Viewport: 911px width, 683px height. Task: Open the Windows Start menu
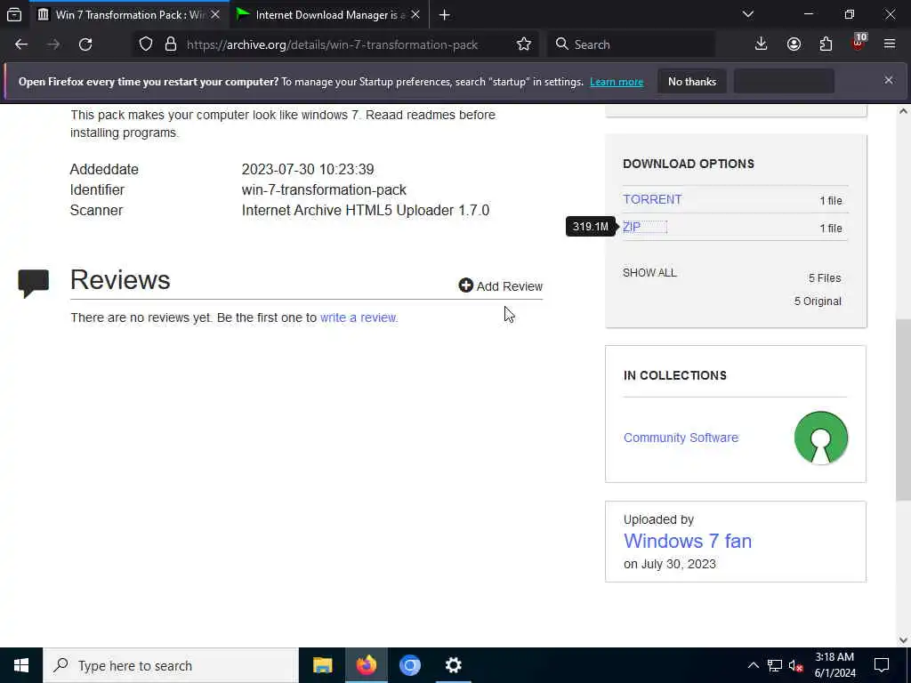(x=21, y=665)
